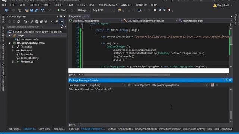Collapse All in Solution Explorer toolbar
This screenshot has width=239, height=134.
click(41, 22)
